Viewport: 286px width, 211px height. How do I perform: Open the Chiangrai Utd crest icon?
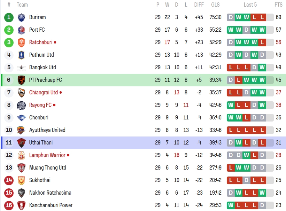[x=21, y=93]
